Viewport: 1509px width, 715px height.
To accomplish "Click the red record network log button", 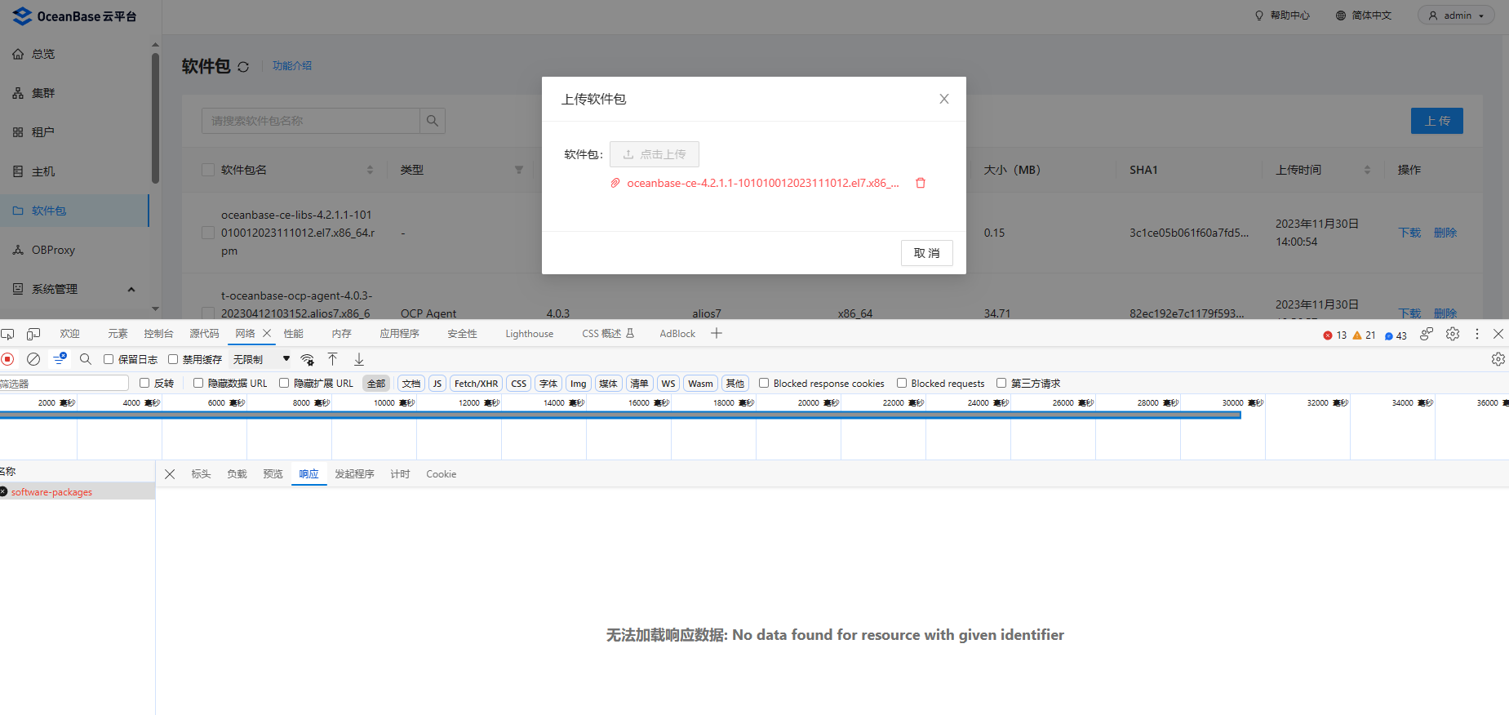I will pyautogui.click(x=8, y=359).
